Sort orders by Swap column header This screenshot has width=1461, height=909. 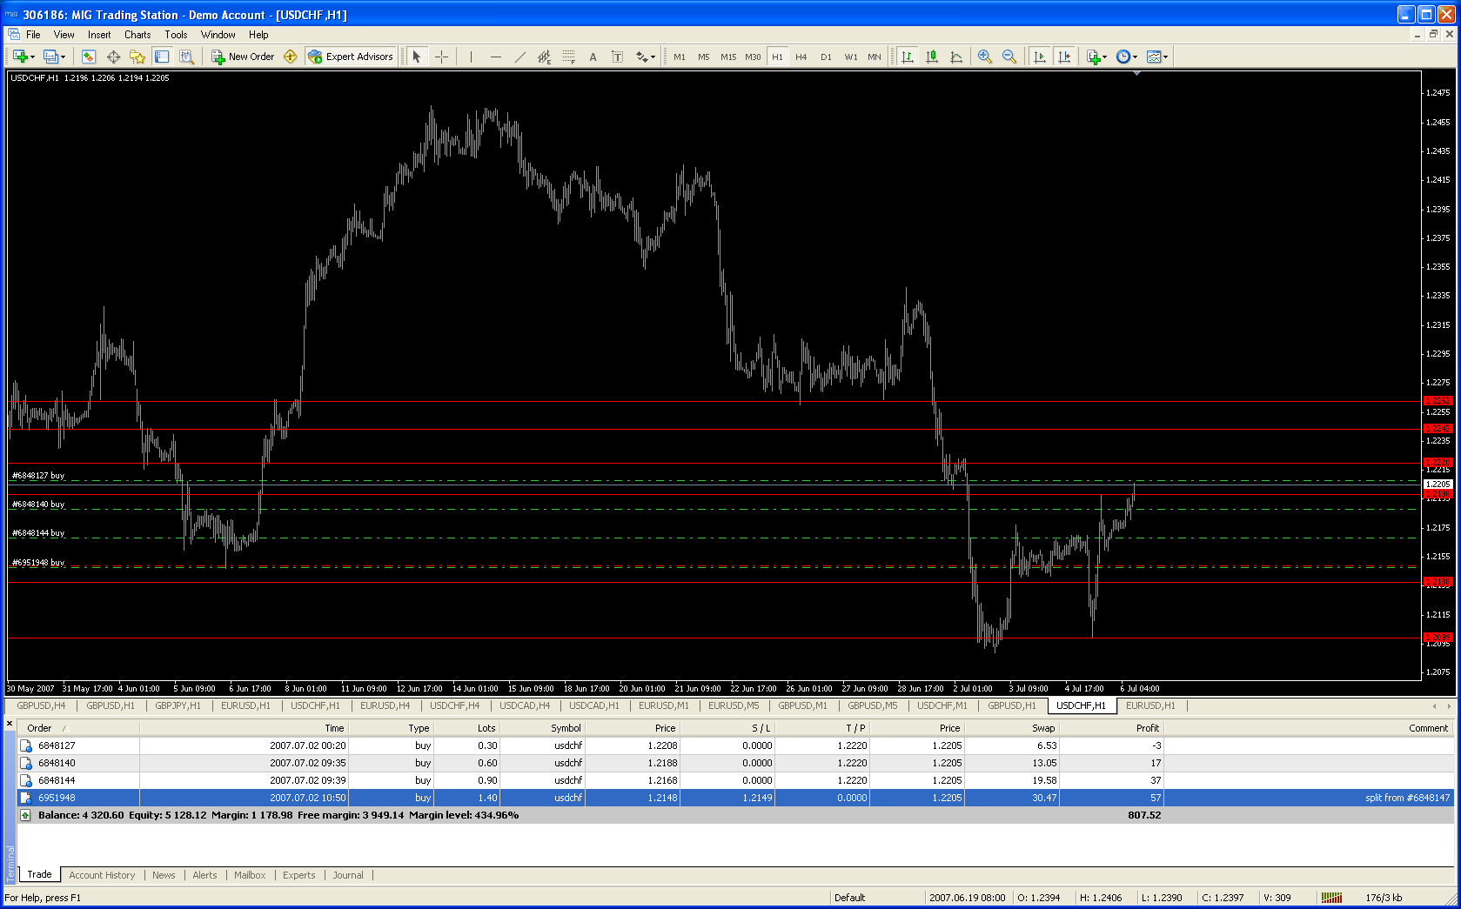tap(1011, 728)
